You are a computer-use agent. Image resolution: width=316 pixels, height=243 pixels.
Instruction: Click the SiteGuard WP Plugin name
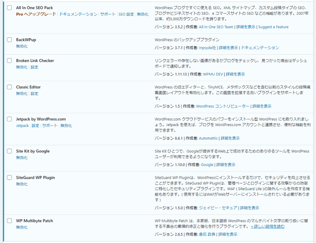36,178
